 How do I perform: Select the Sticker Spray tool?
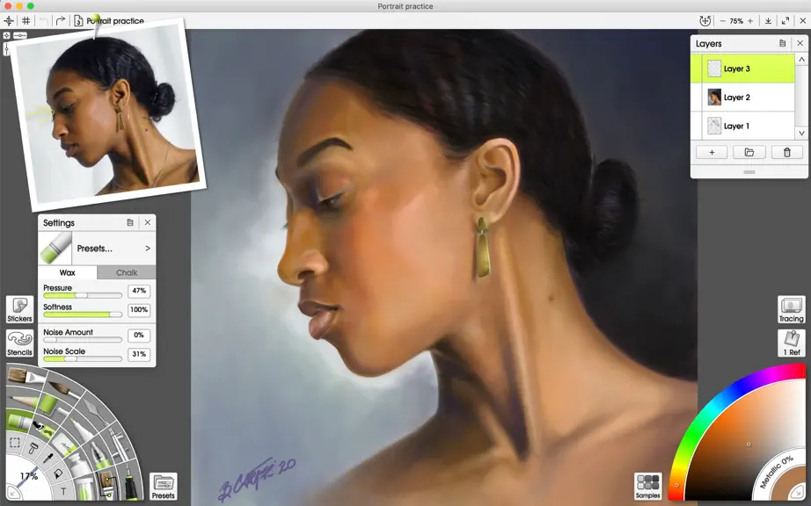[x=45, y=431]
